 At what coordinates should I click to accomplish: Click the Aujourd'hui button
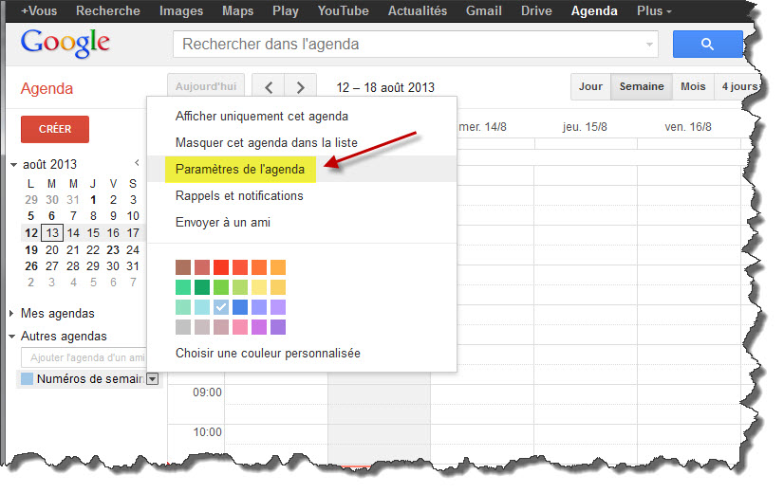tap(206, 86)
